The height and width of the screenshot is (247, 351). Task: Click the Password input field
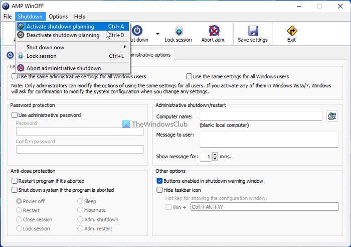coord(80,132)
